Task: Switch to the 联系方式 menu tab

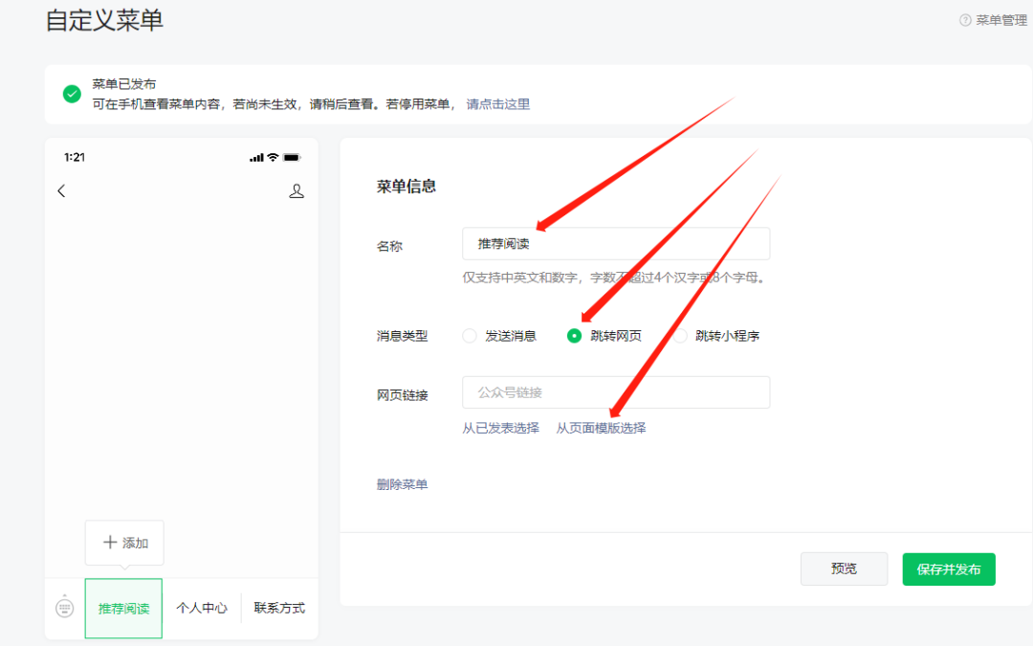Action: [278, 608]
